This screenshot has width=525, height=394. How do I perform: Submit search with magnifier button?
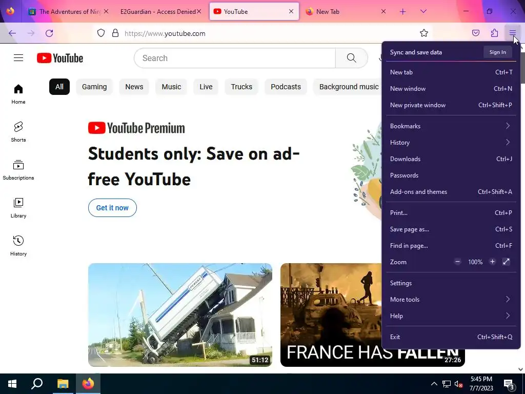[352, 58]
